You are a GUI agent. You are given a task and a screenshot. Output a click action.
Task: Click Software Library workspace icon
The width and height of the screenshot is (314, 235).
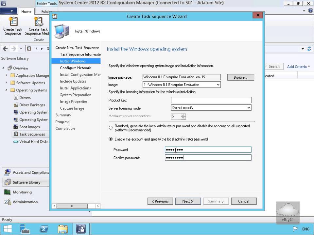pos(8,182)
